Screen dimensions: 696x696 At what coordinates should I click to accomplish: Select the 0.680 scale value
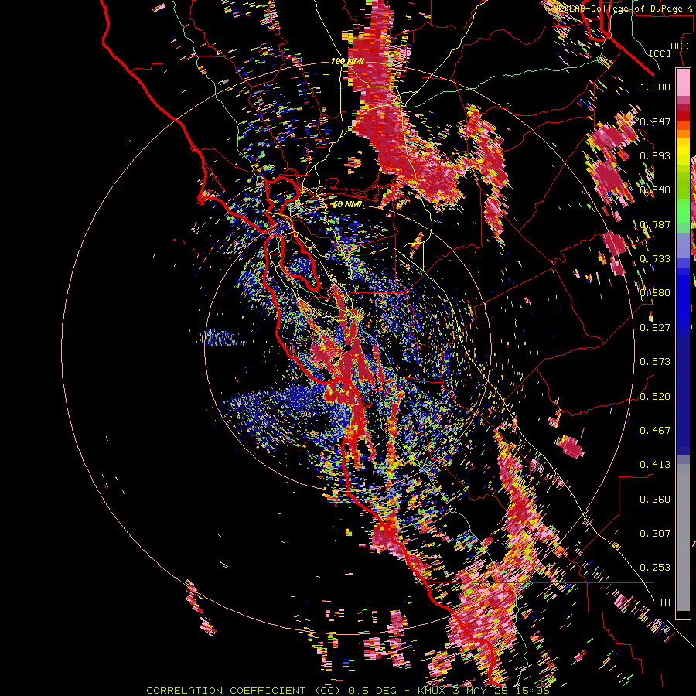tap(655, 293)
